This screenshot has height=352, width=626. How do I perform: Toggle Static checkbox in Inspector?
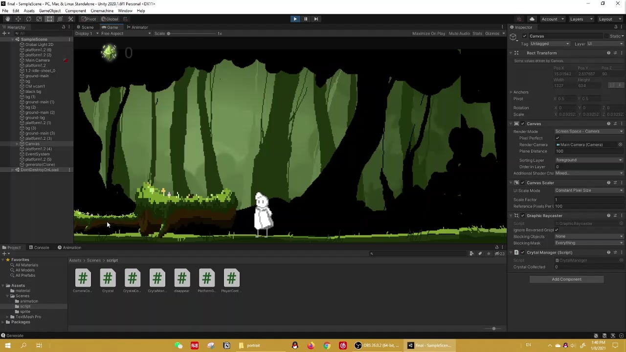606,36
